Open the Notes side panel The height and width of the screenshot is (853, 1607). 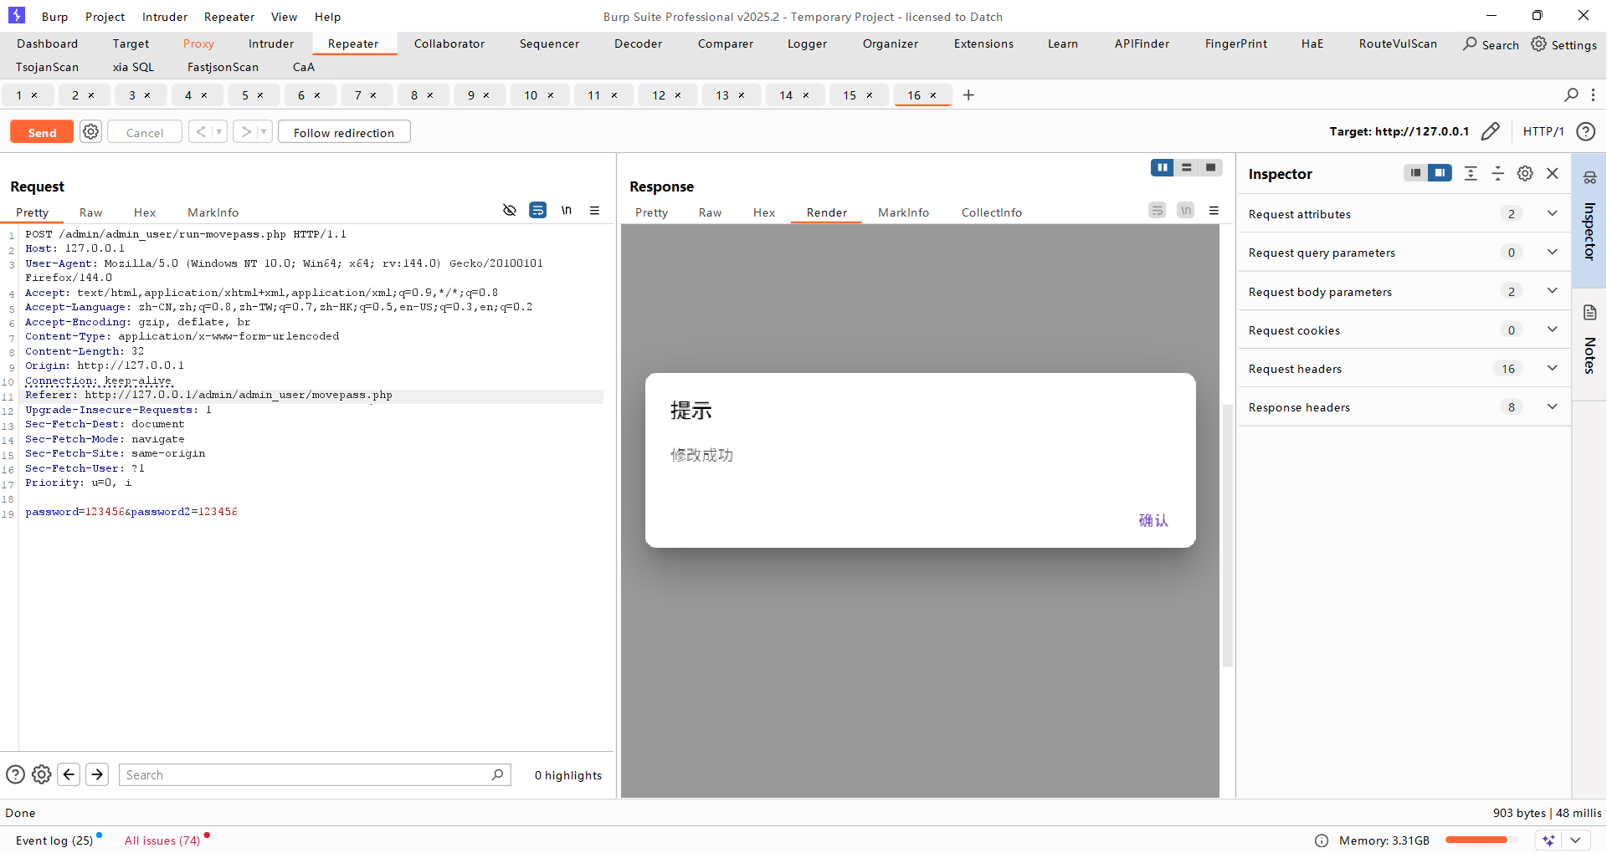click(x=1589, y=341)
